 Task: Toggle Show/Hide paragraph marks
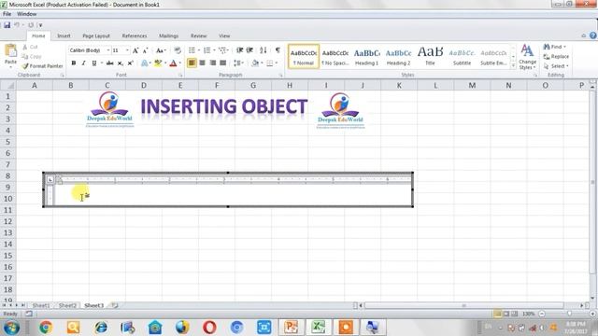pos(278,50)
